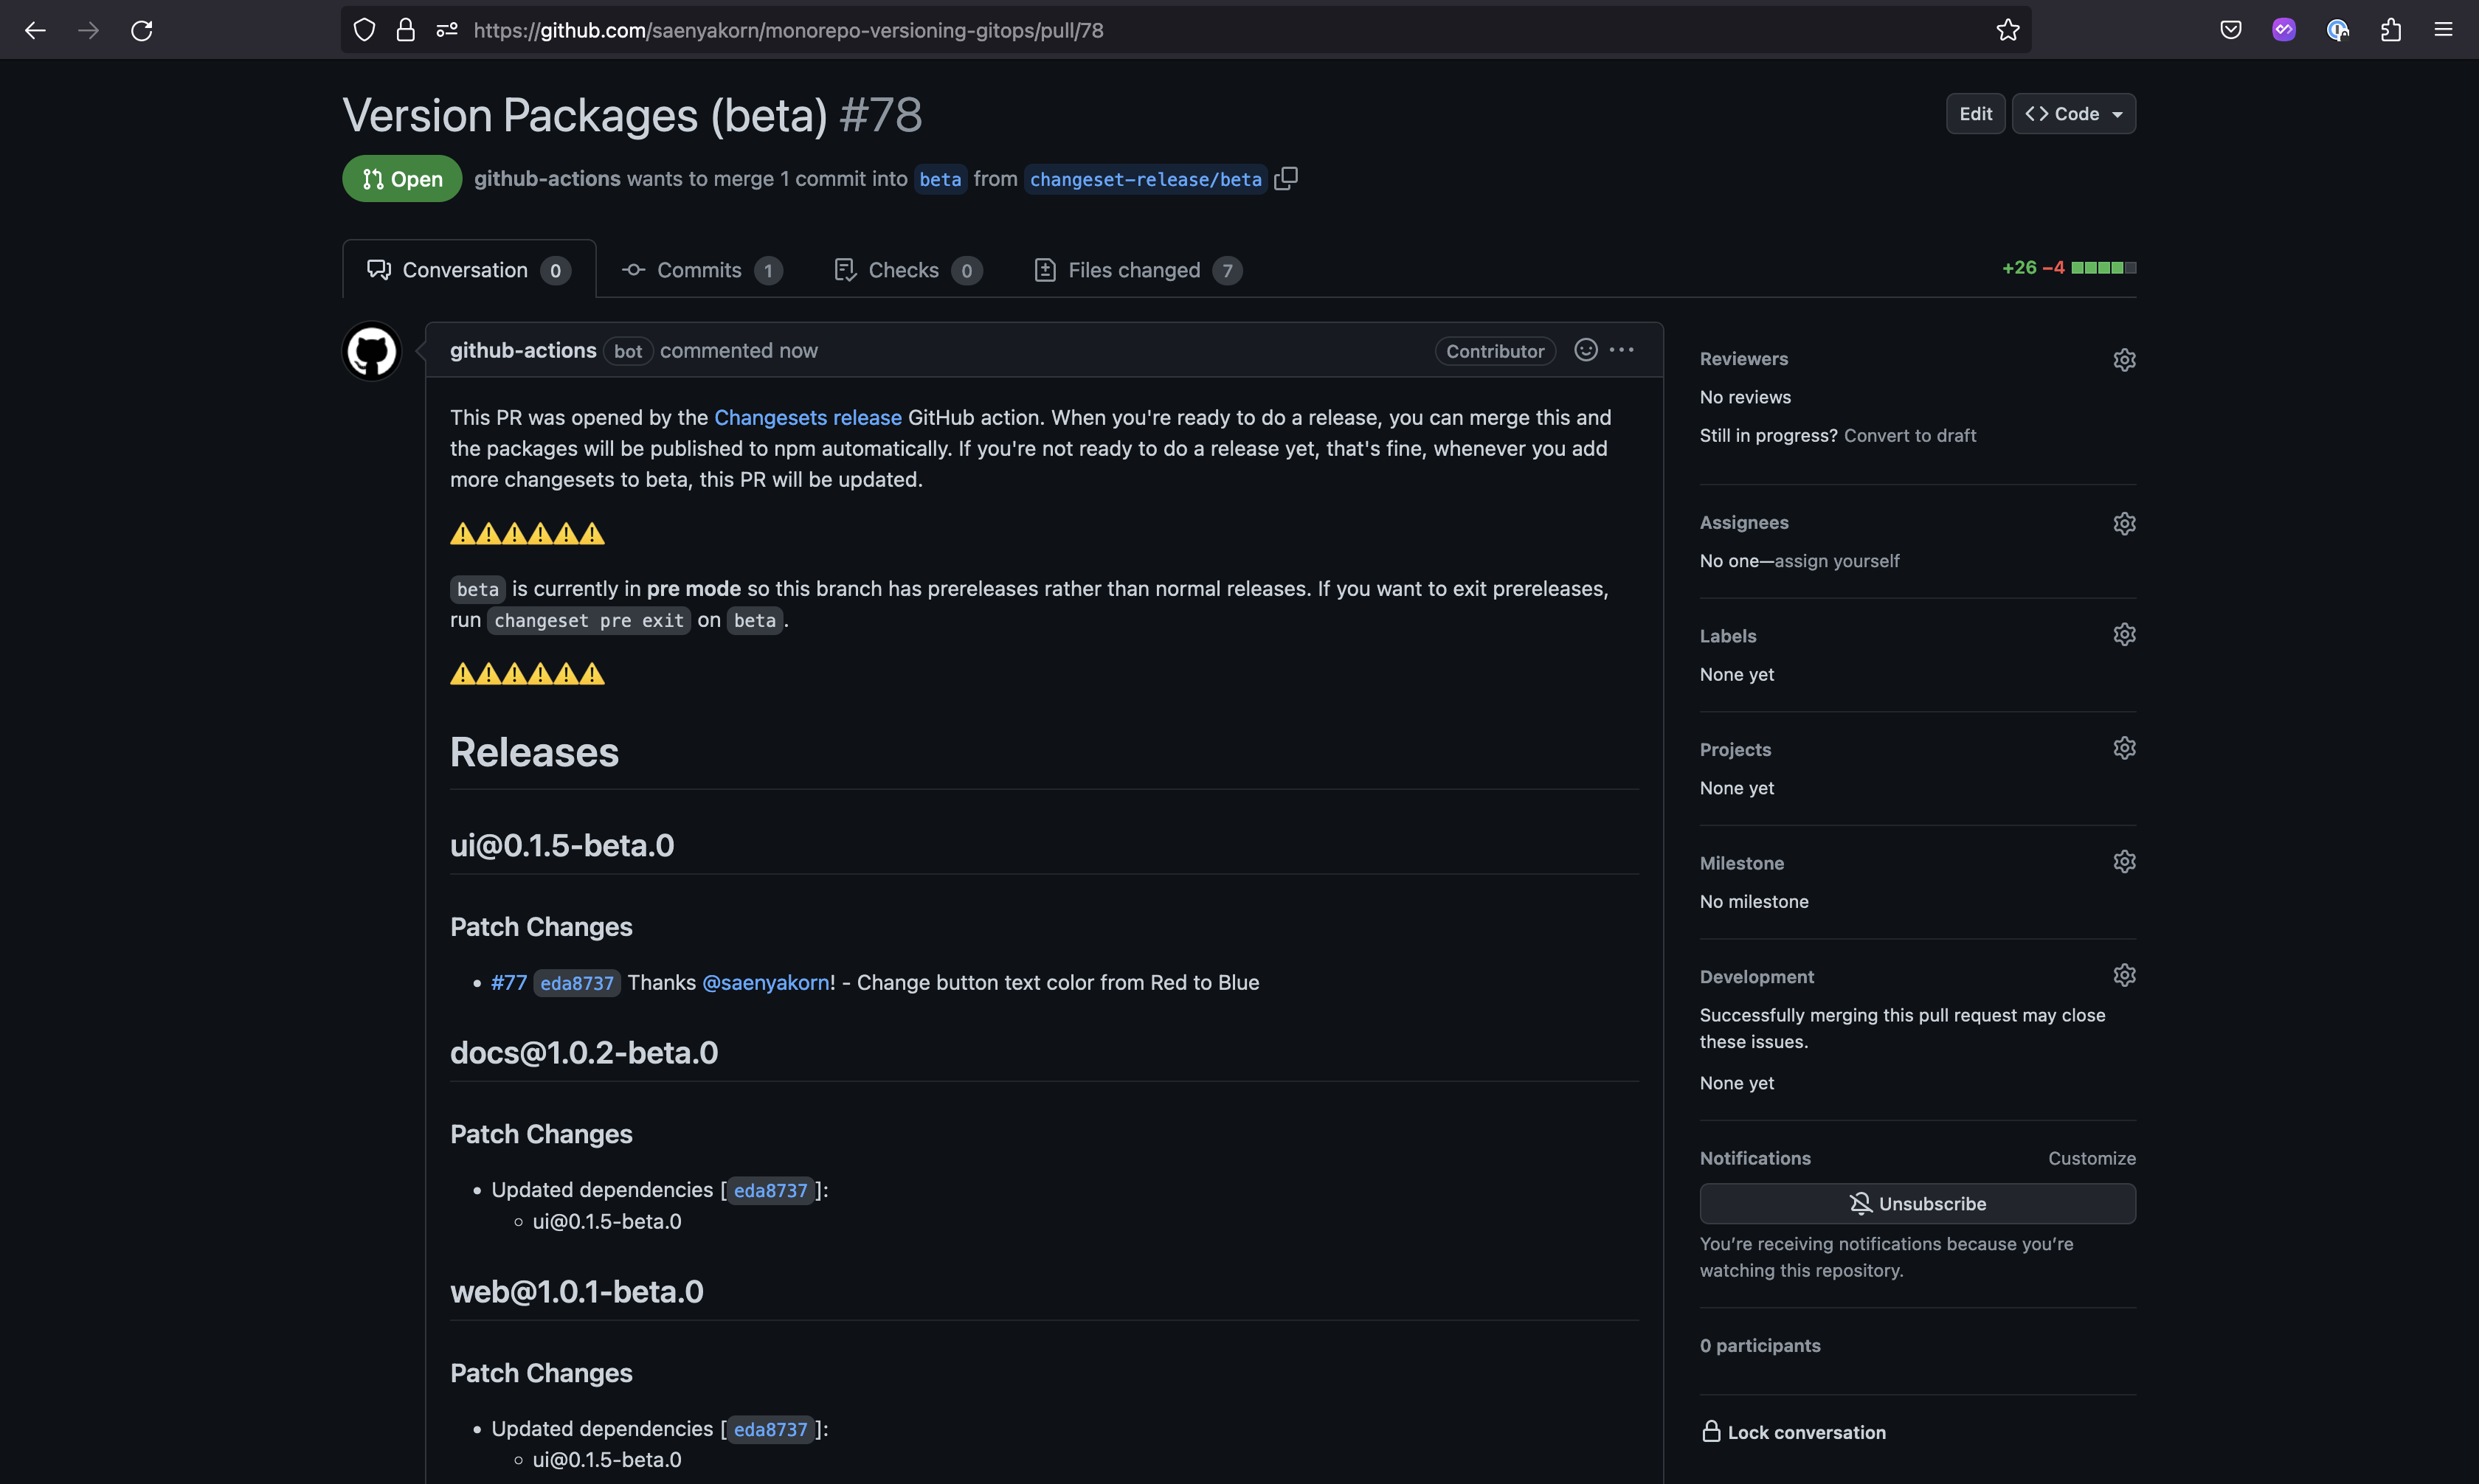2479x1484 pixels.
Task: Click the Version Packages (beta) title
Action: pyautogui.click(x=585, y=115)
